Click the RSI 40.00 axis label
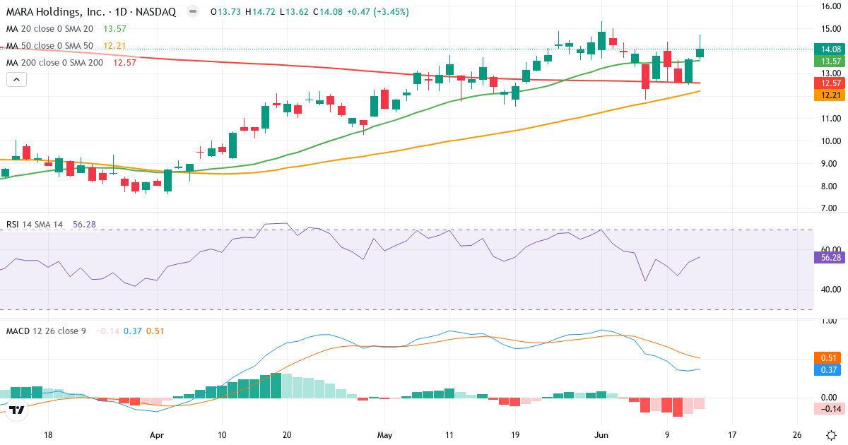The width and height of the screenshot is (848, 445). pos(831,289)
